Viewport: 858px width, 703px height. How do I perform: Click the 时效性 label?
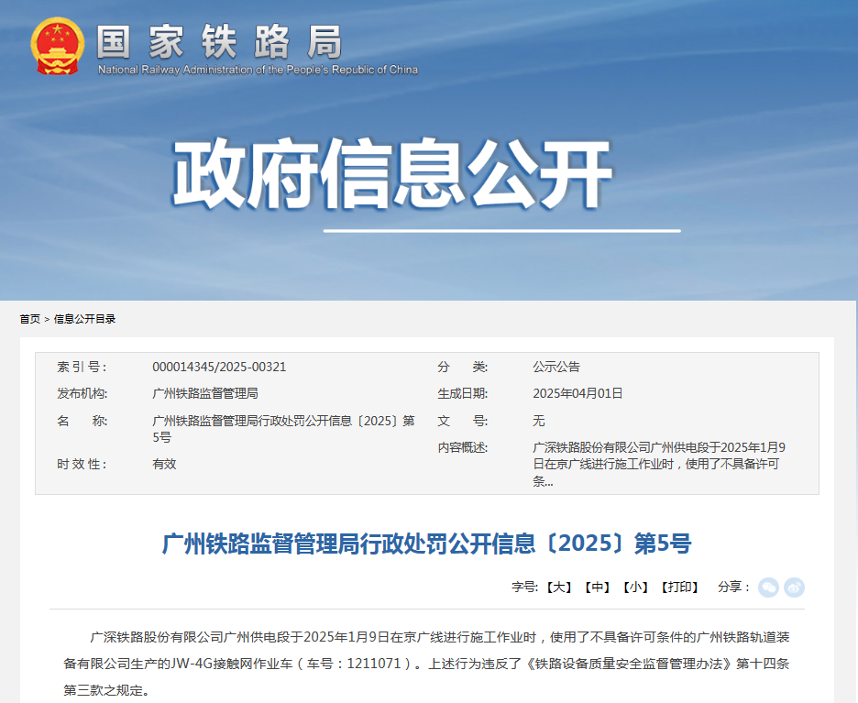82,465
